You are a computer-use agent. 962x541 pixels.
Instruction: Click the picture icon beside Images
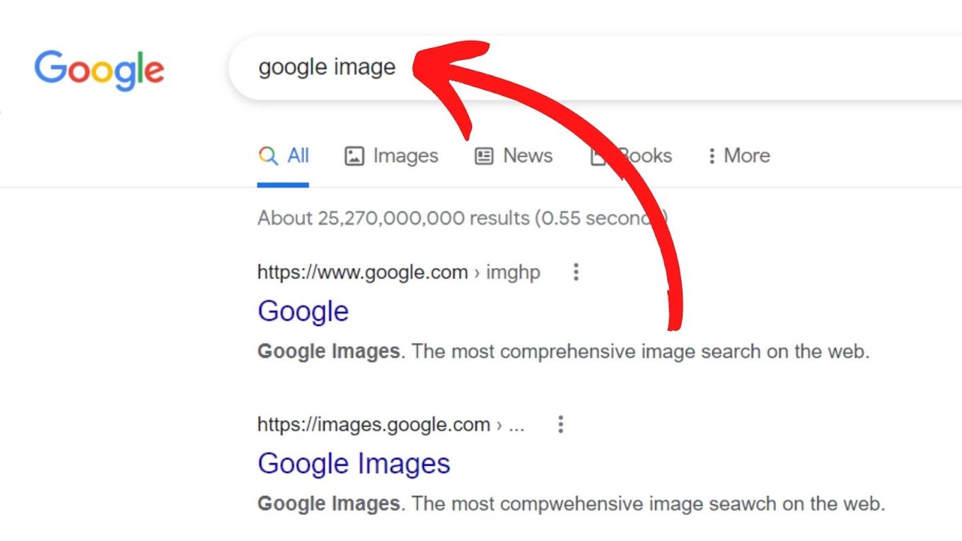354,156
